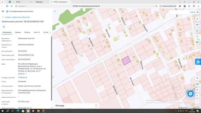Viewport: 201px width, 113px height.
Task: Switch to the Входящие browser tab
Action: coord(39,2)
